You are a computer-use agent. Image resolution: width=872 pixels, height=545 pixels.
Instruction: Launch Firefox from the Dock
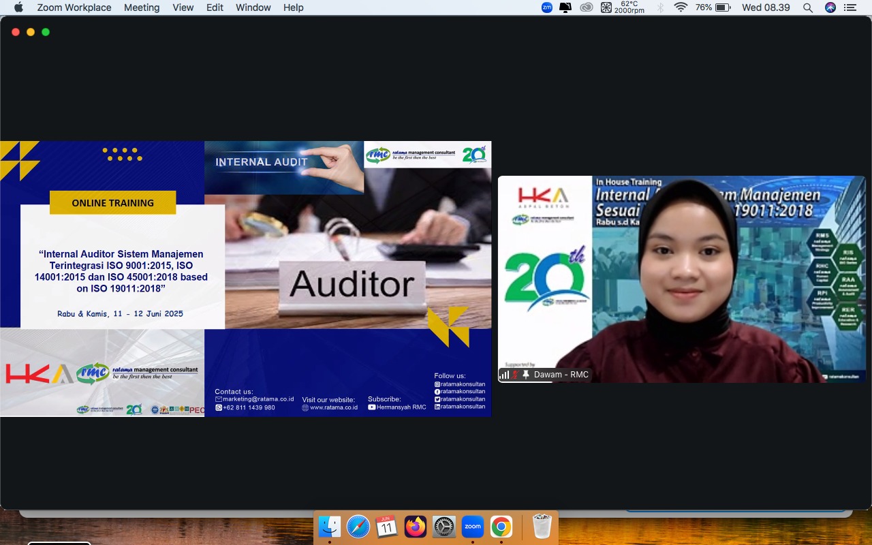point(415,527)
